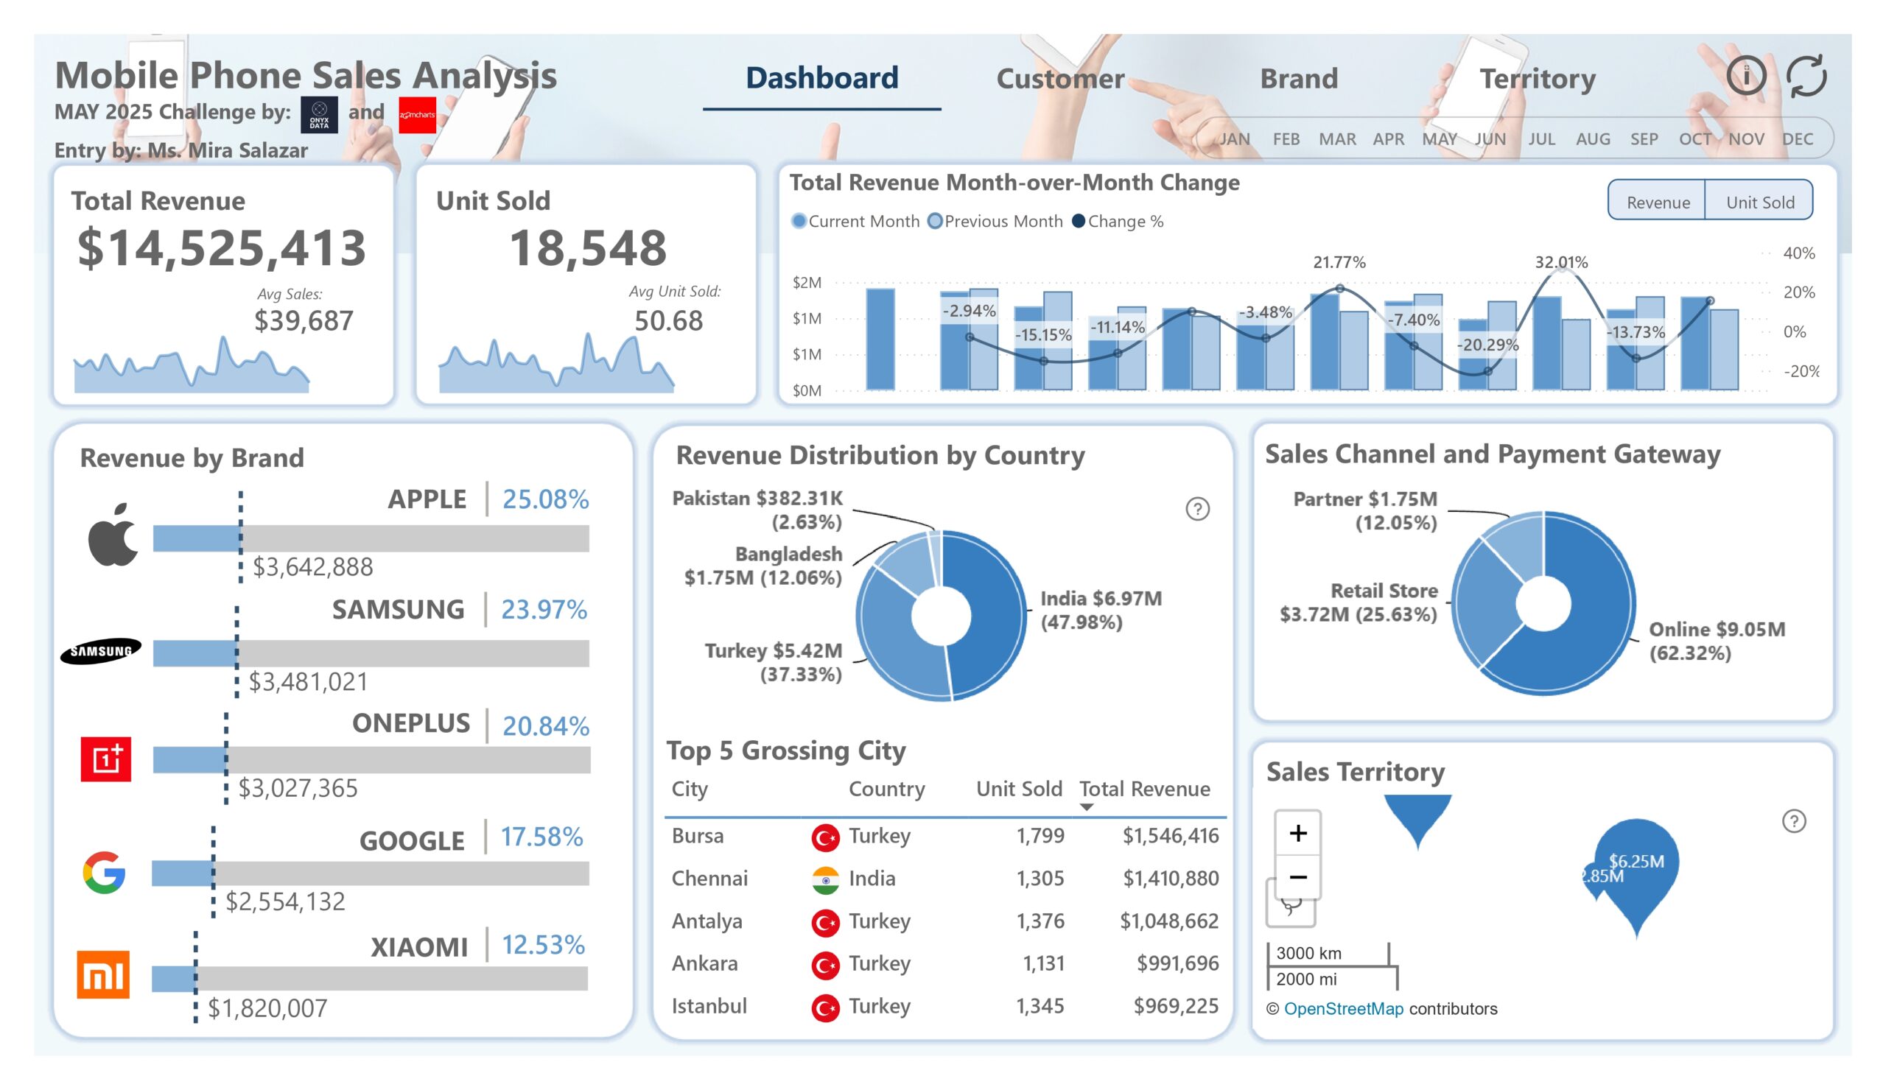
Task: Click the Turkey flag in Antalya row
Action: (826, 922)
